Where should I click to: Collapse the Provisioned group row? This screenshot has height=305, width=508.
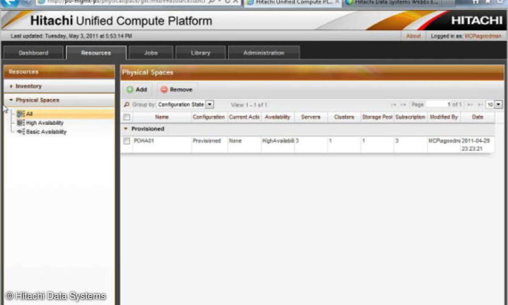pos(125,129)
